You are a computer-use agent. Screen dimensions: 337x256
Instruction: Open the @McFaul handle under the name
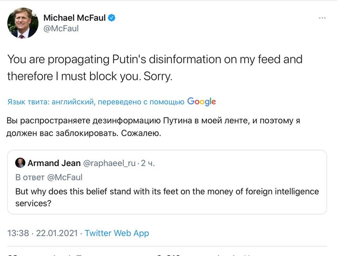61,29
